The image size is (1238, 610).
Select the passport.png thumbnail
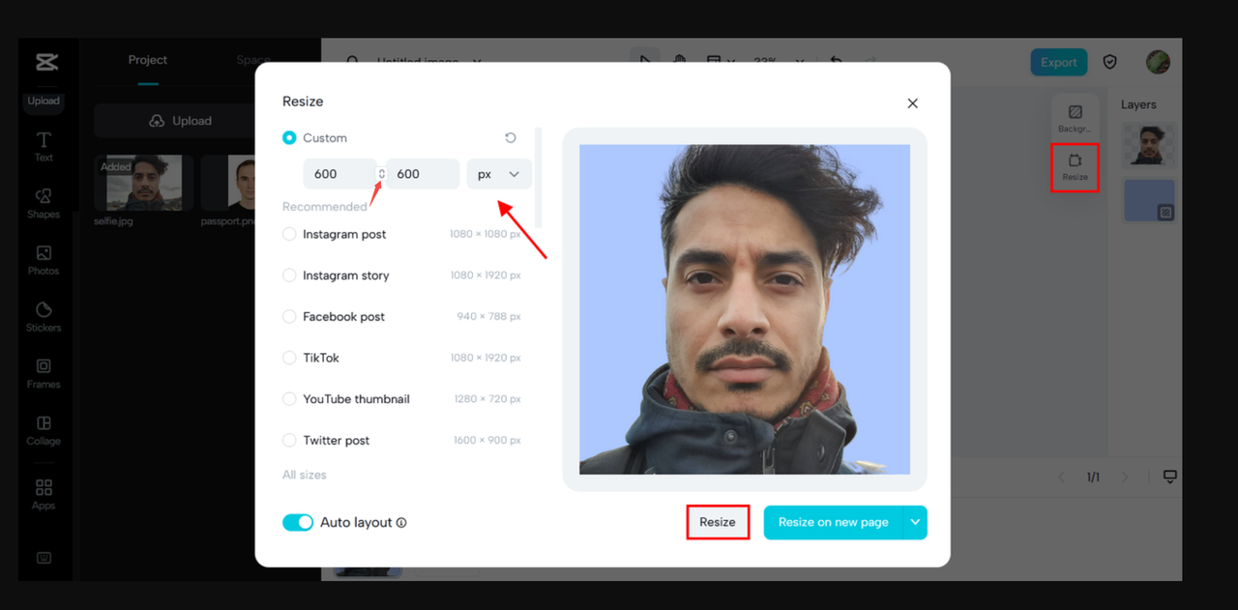pos(228,183)
